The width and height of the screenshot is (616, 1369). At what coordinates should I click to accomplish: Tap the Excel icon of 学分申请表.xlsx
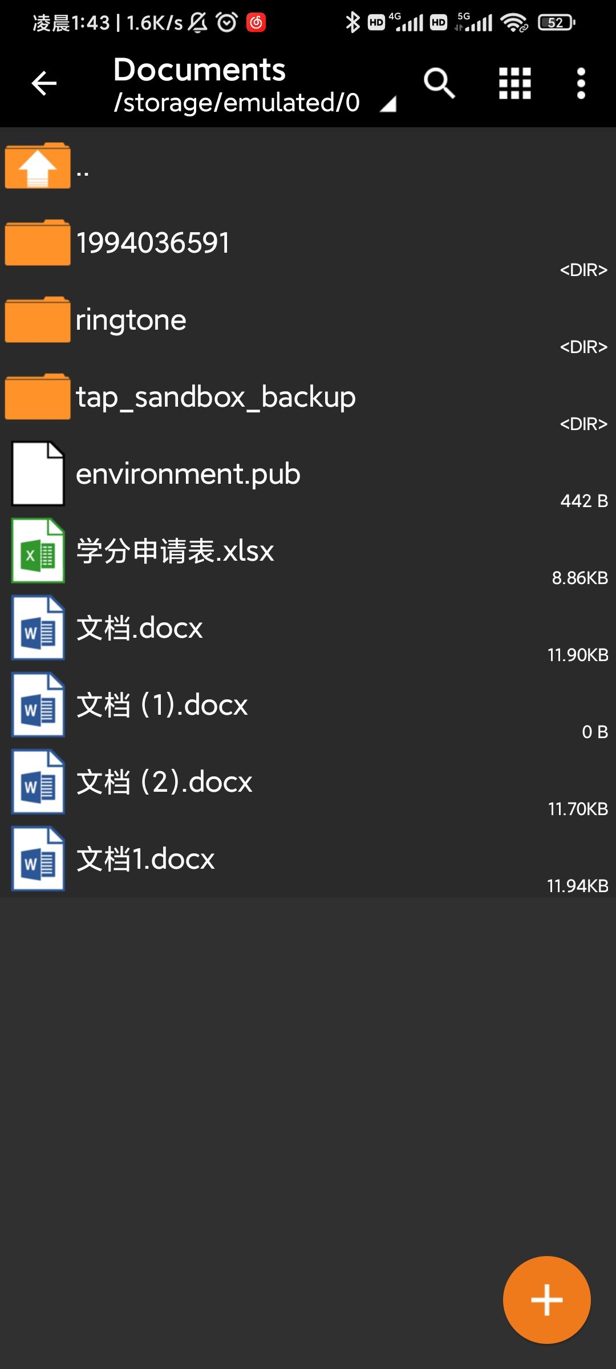coord(38,550)
